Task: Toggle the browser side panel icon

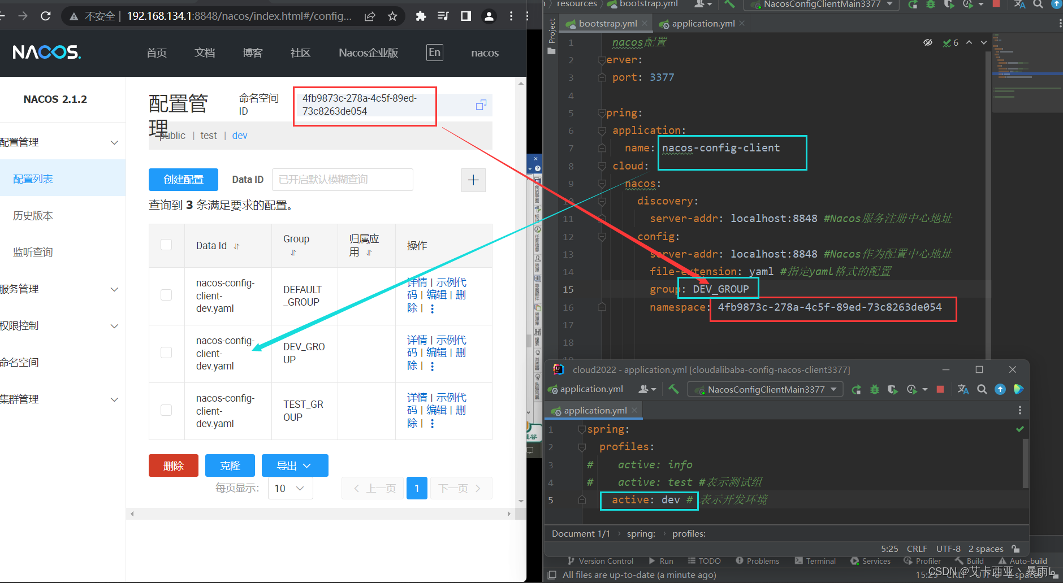Action: tap(466, 16)
